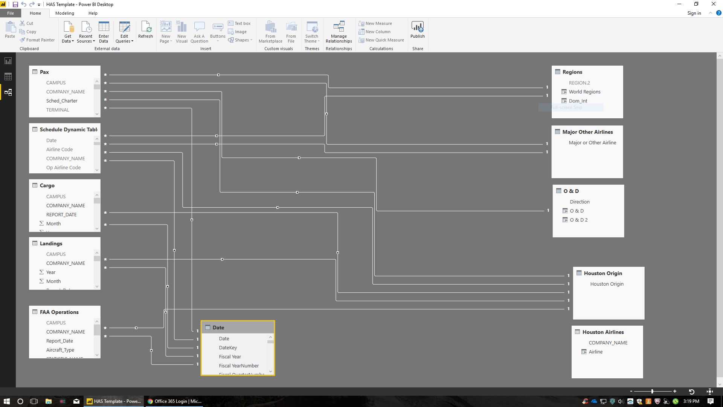Screen dimensions: 723x407
Task: Select Sched_Charter field in Pax table
Action: coord(62,101)
